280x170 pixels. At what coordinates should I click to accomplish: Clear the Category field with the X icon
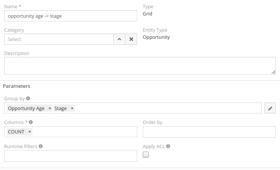pos(131,39)
